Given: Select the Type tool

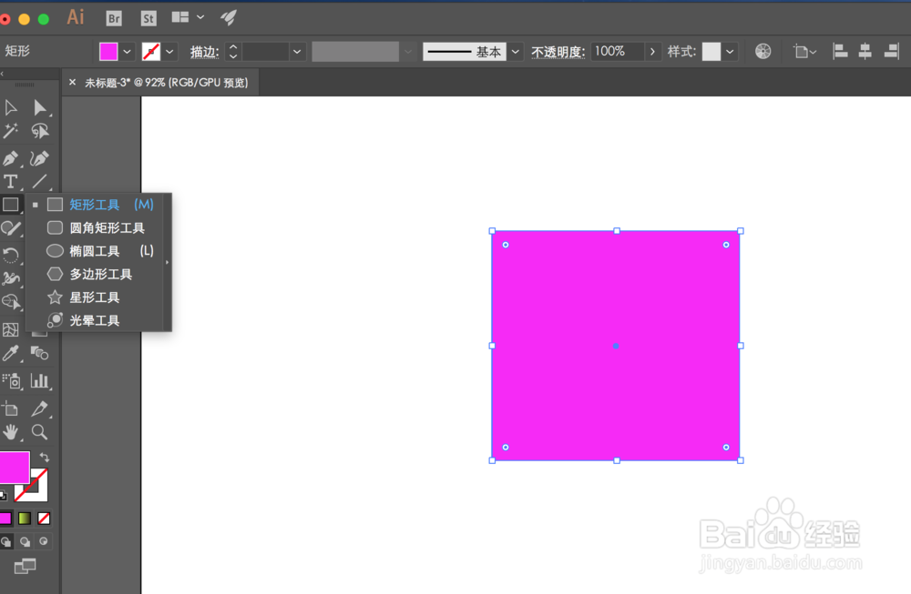Looking at the screenshot, I should click(10, 182).
